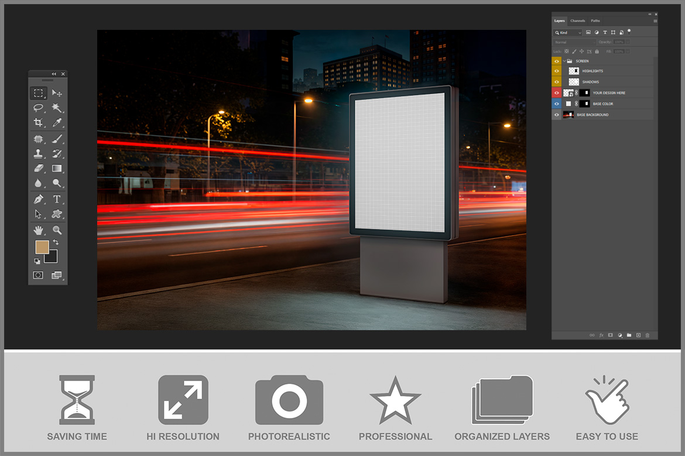
Task: Select the Horizontal Type tool
Action: click(57, 199)
